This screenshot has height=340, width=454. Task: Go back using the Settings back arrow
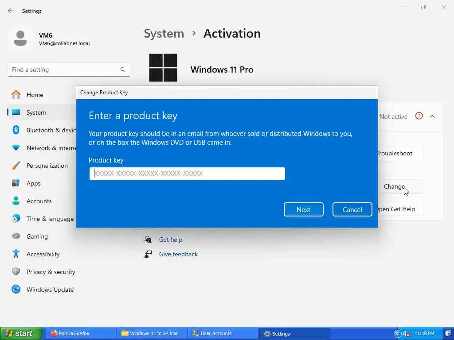click(x=11, y=11)
